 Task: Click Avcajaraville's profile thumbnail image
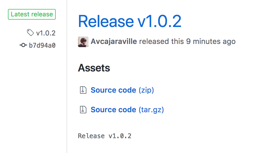click(83, 42)
